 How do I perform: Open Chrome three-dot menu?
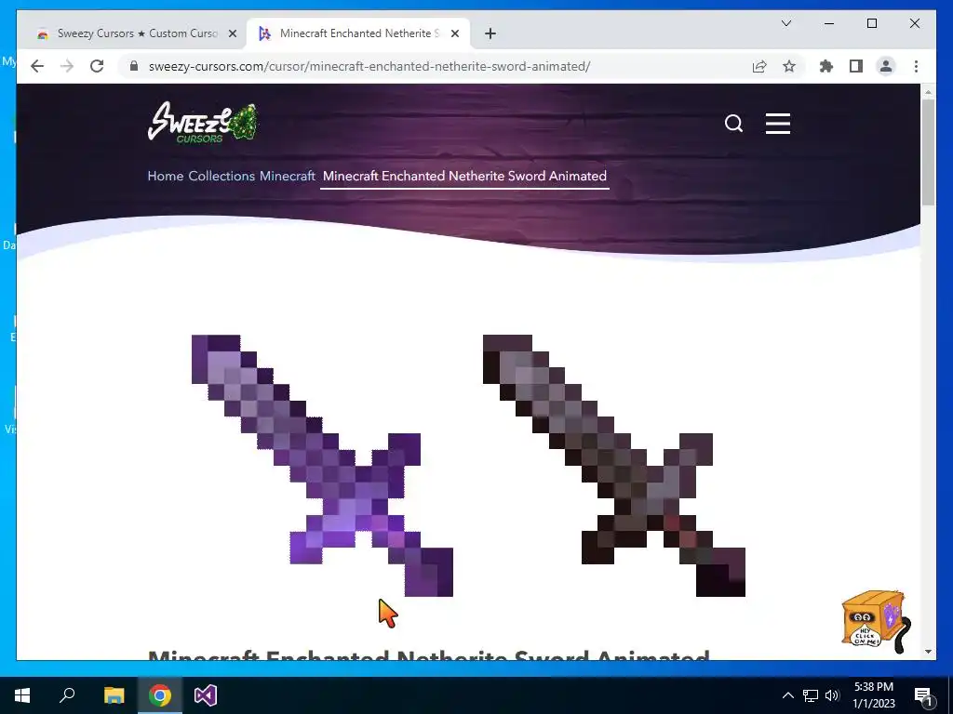click(916, 66)
